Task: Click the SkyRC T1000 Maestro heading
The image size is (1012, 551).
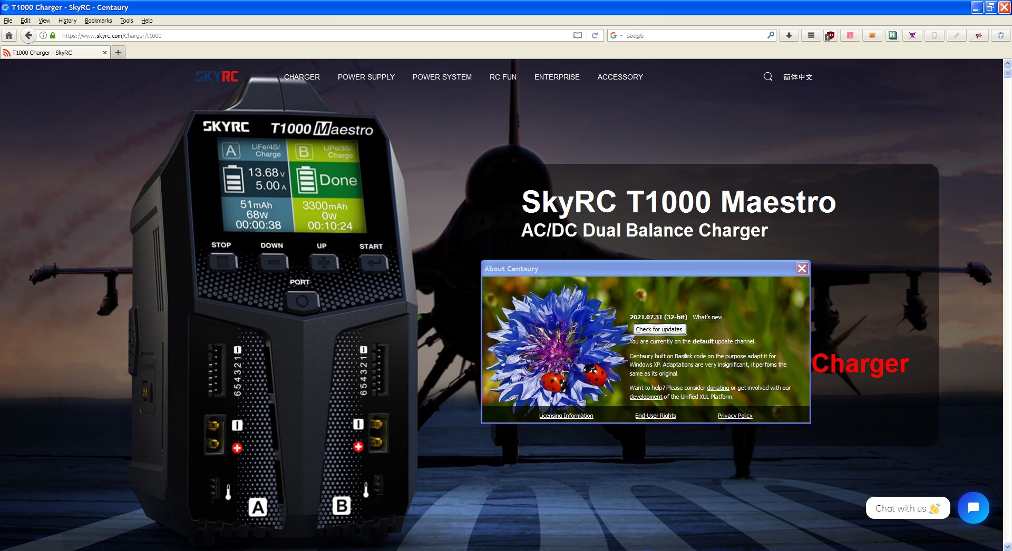Action: coord(678,202)
